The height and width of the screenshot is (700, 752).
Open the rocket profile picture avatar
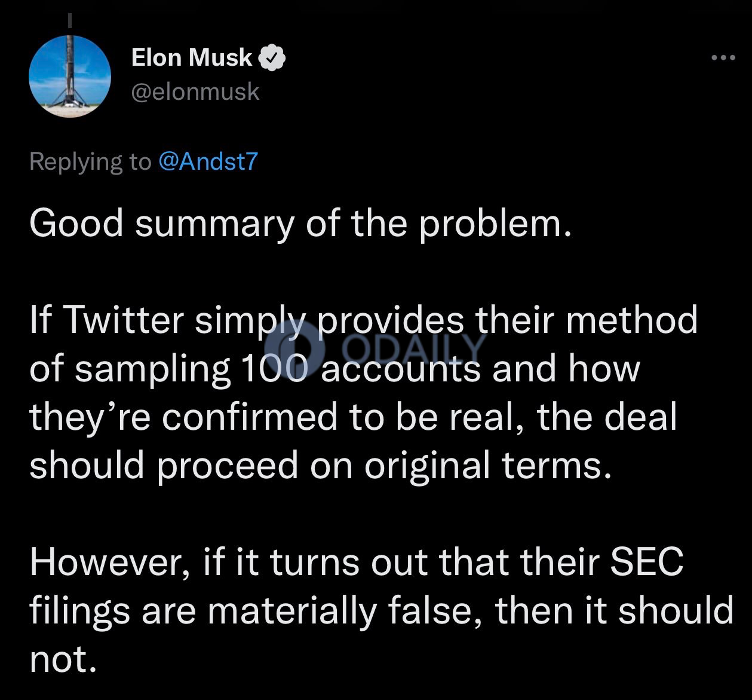coord(70,77)
